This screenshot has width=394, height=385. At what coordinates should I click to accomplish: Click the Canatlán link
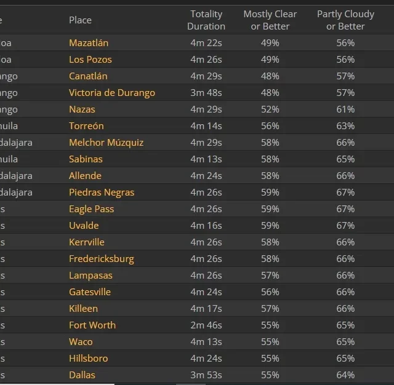coord(88,76)
